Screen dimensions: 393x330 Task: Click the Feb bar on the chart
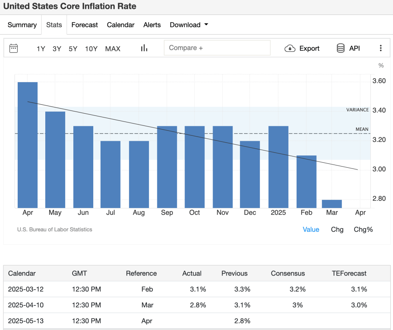pos(306,180)
